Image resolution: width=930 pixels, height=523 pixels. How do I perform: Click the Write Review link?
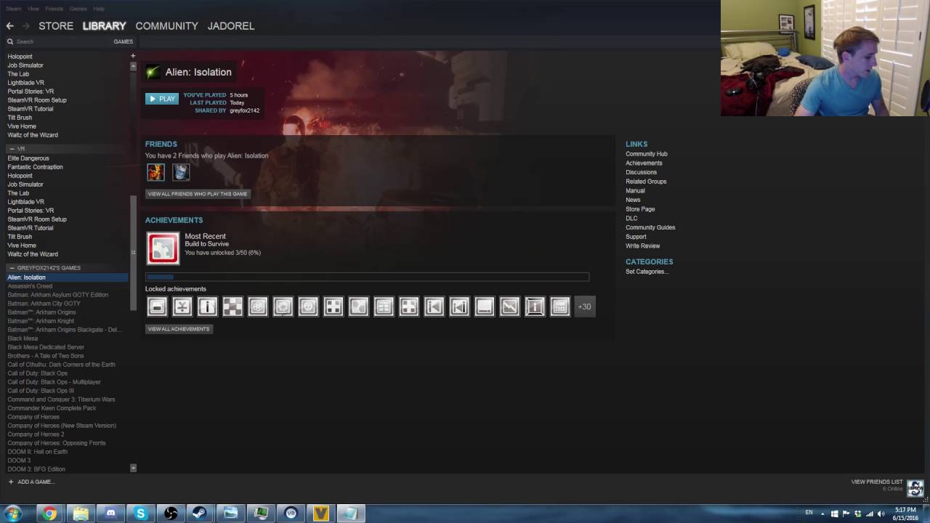pos(642,246)
